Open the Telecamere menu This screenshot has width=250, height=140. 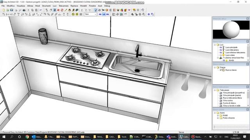point(63,6)
